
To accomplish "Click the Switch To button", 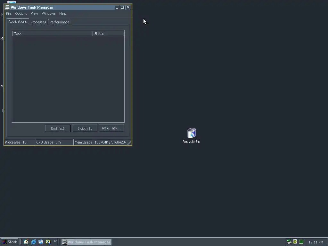I will click(x=85, y=128).
